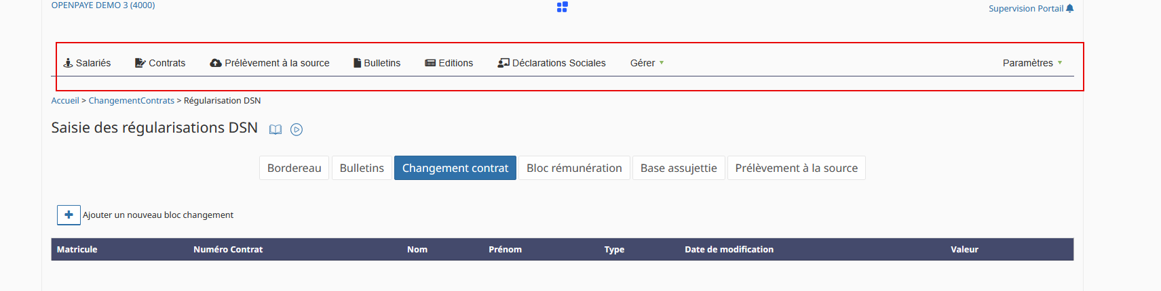This screenshot has height=291, width=1161.
Task: Open Prélèvement à la source cloud menu
Action: pyautogui.click(x=269, y=63)
